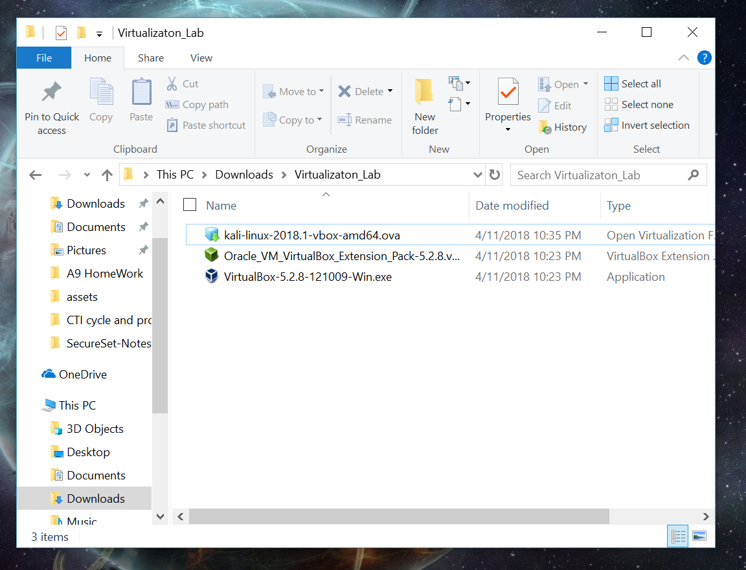The height and width of the screenshot is (570, 746).
Task: Click the New folder icon
Action: 425,93
